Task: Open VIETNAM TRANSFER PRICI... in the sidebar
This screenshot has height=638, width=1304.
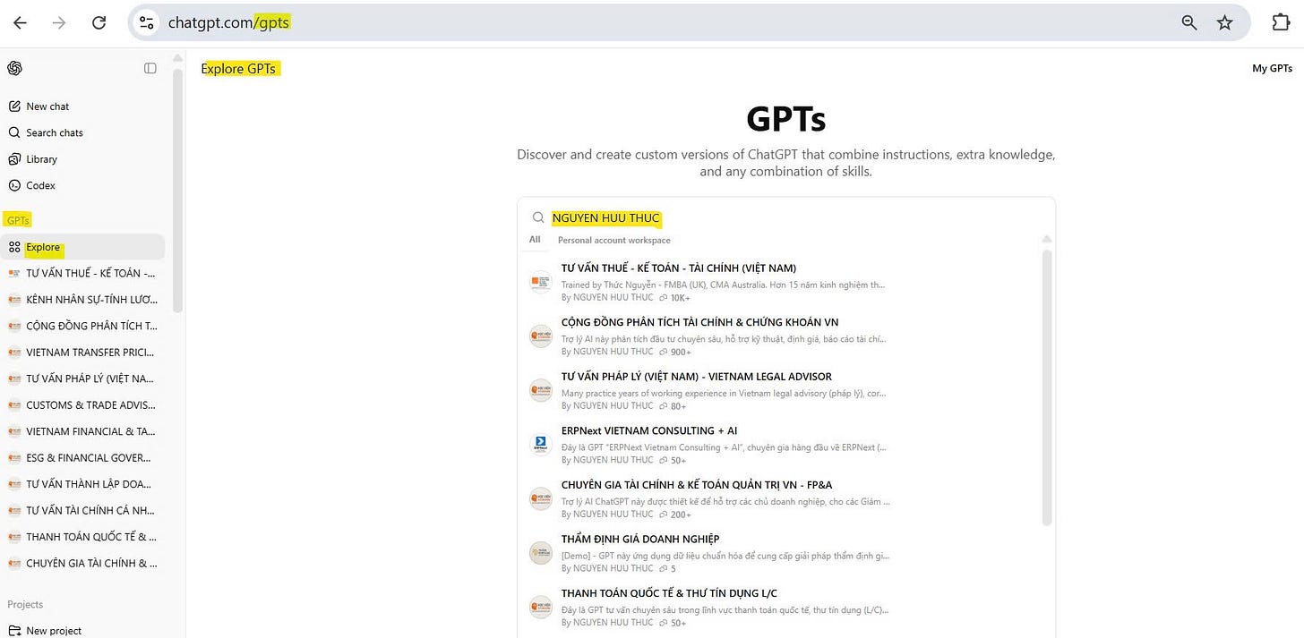Action: click(x=84, y=353)
